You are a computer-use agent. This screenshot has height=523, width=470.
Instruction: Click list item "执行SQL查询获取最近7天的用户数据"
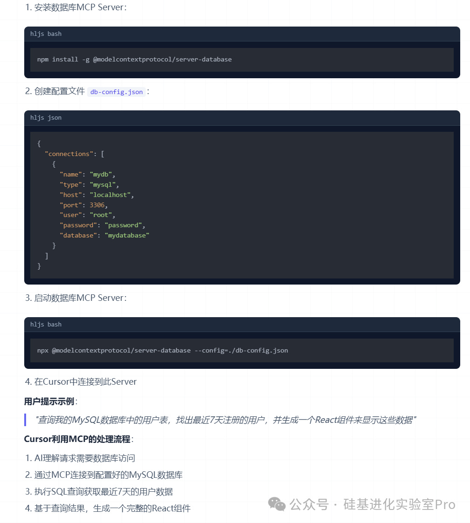point(103,492)
